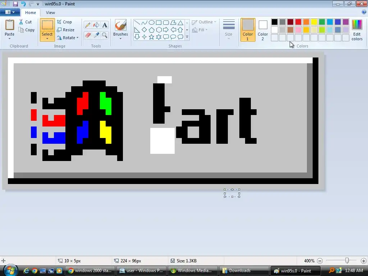Pick the green color swatch
368x276 pixels.
[x=322, y=22]
